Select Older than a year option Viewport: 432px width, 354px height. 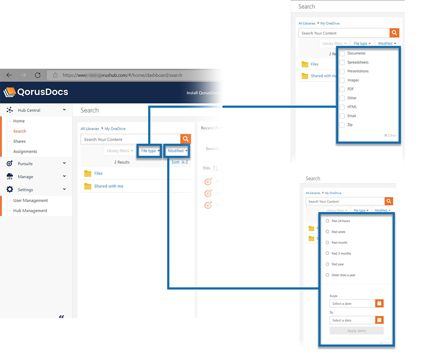(x=327, y=275)
